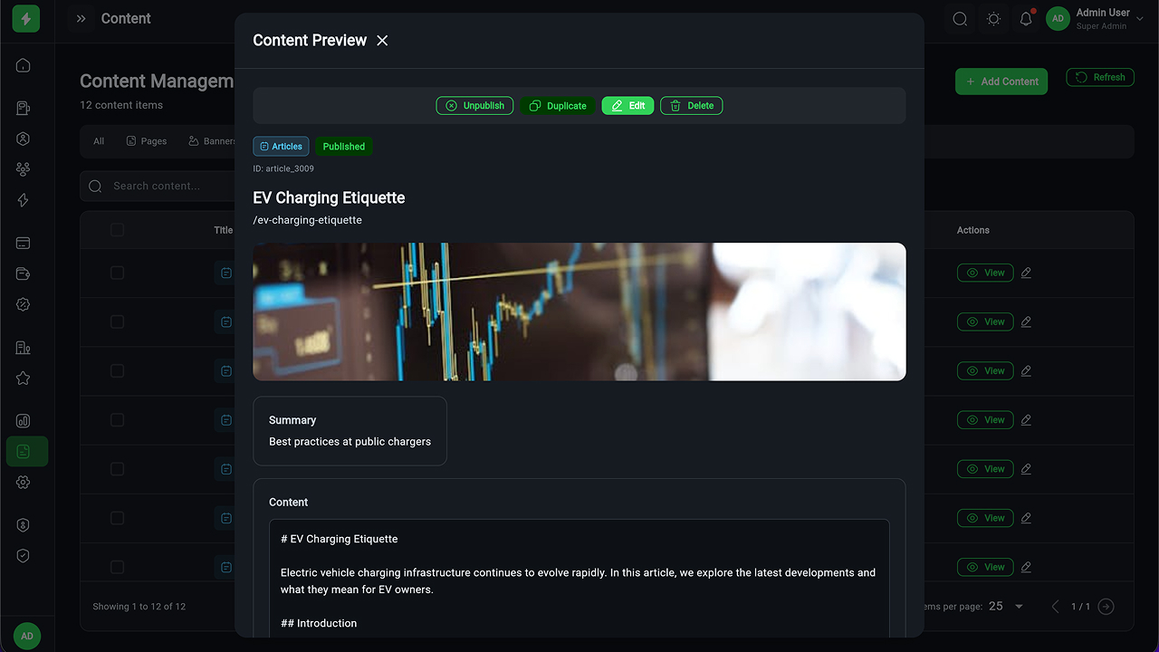Click the green lightning app logo

click(26, 19)
